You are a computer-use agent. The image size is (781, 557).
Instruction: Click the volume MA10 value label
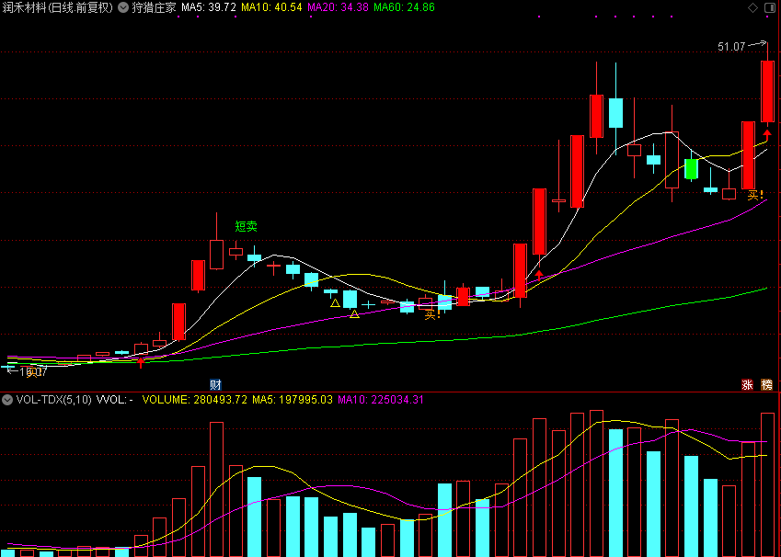[x=381, y=400]
